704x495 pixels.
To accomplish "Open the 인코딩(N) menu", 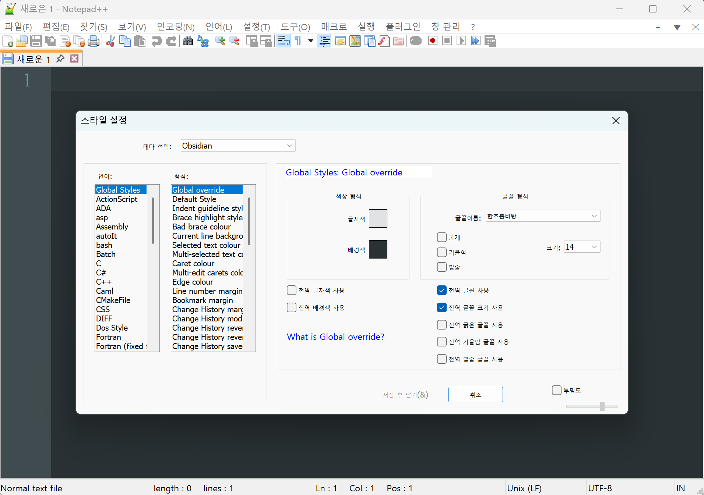I will (x=176, y=27).
